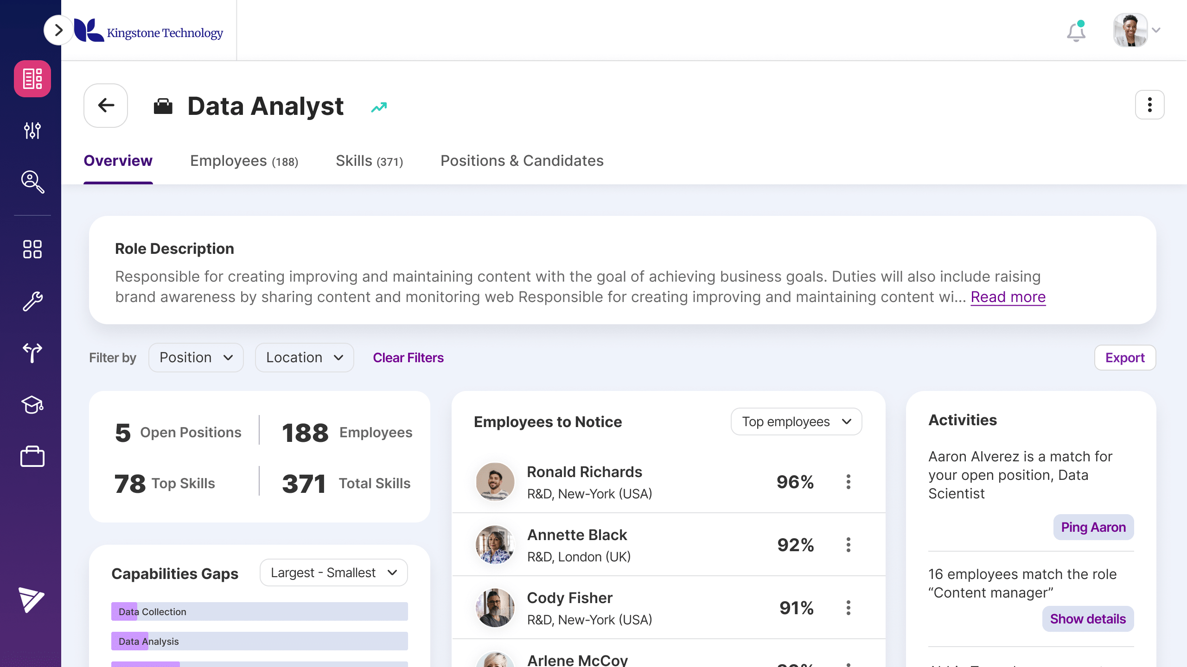Click Ronald Richards' avatar photo
The width and height of the screenshot is (1187, 667).
click(495, 482)
